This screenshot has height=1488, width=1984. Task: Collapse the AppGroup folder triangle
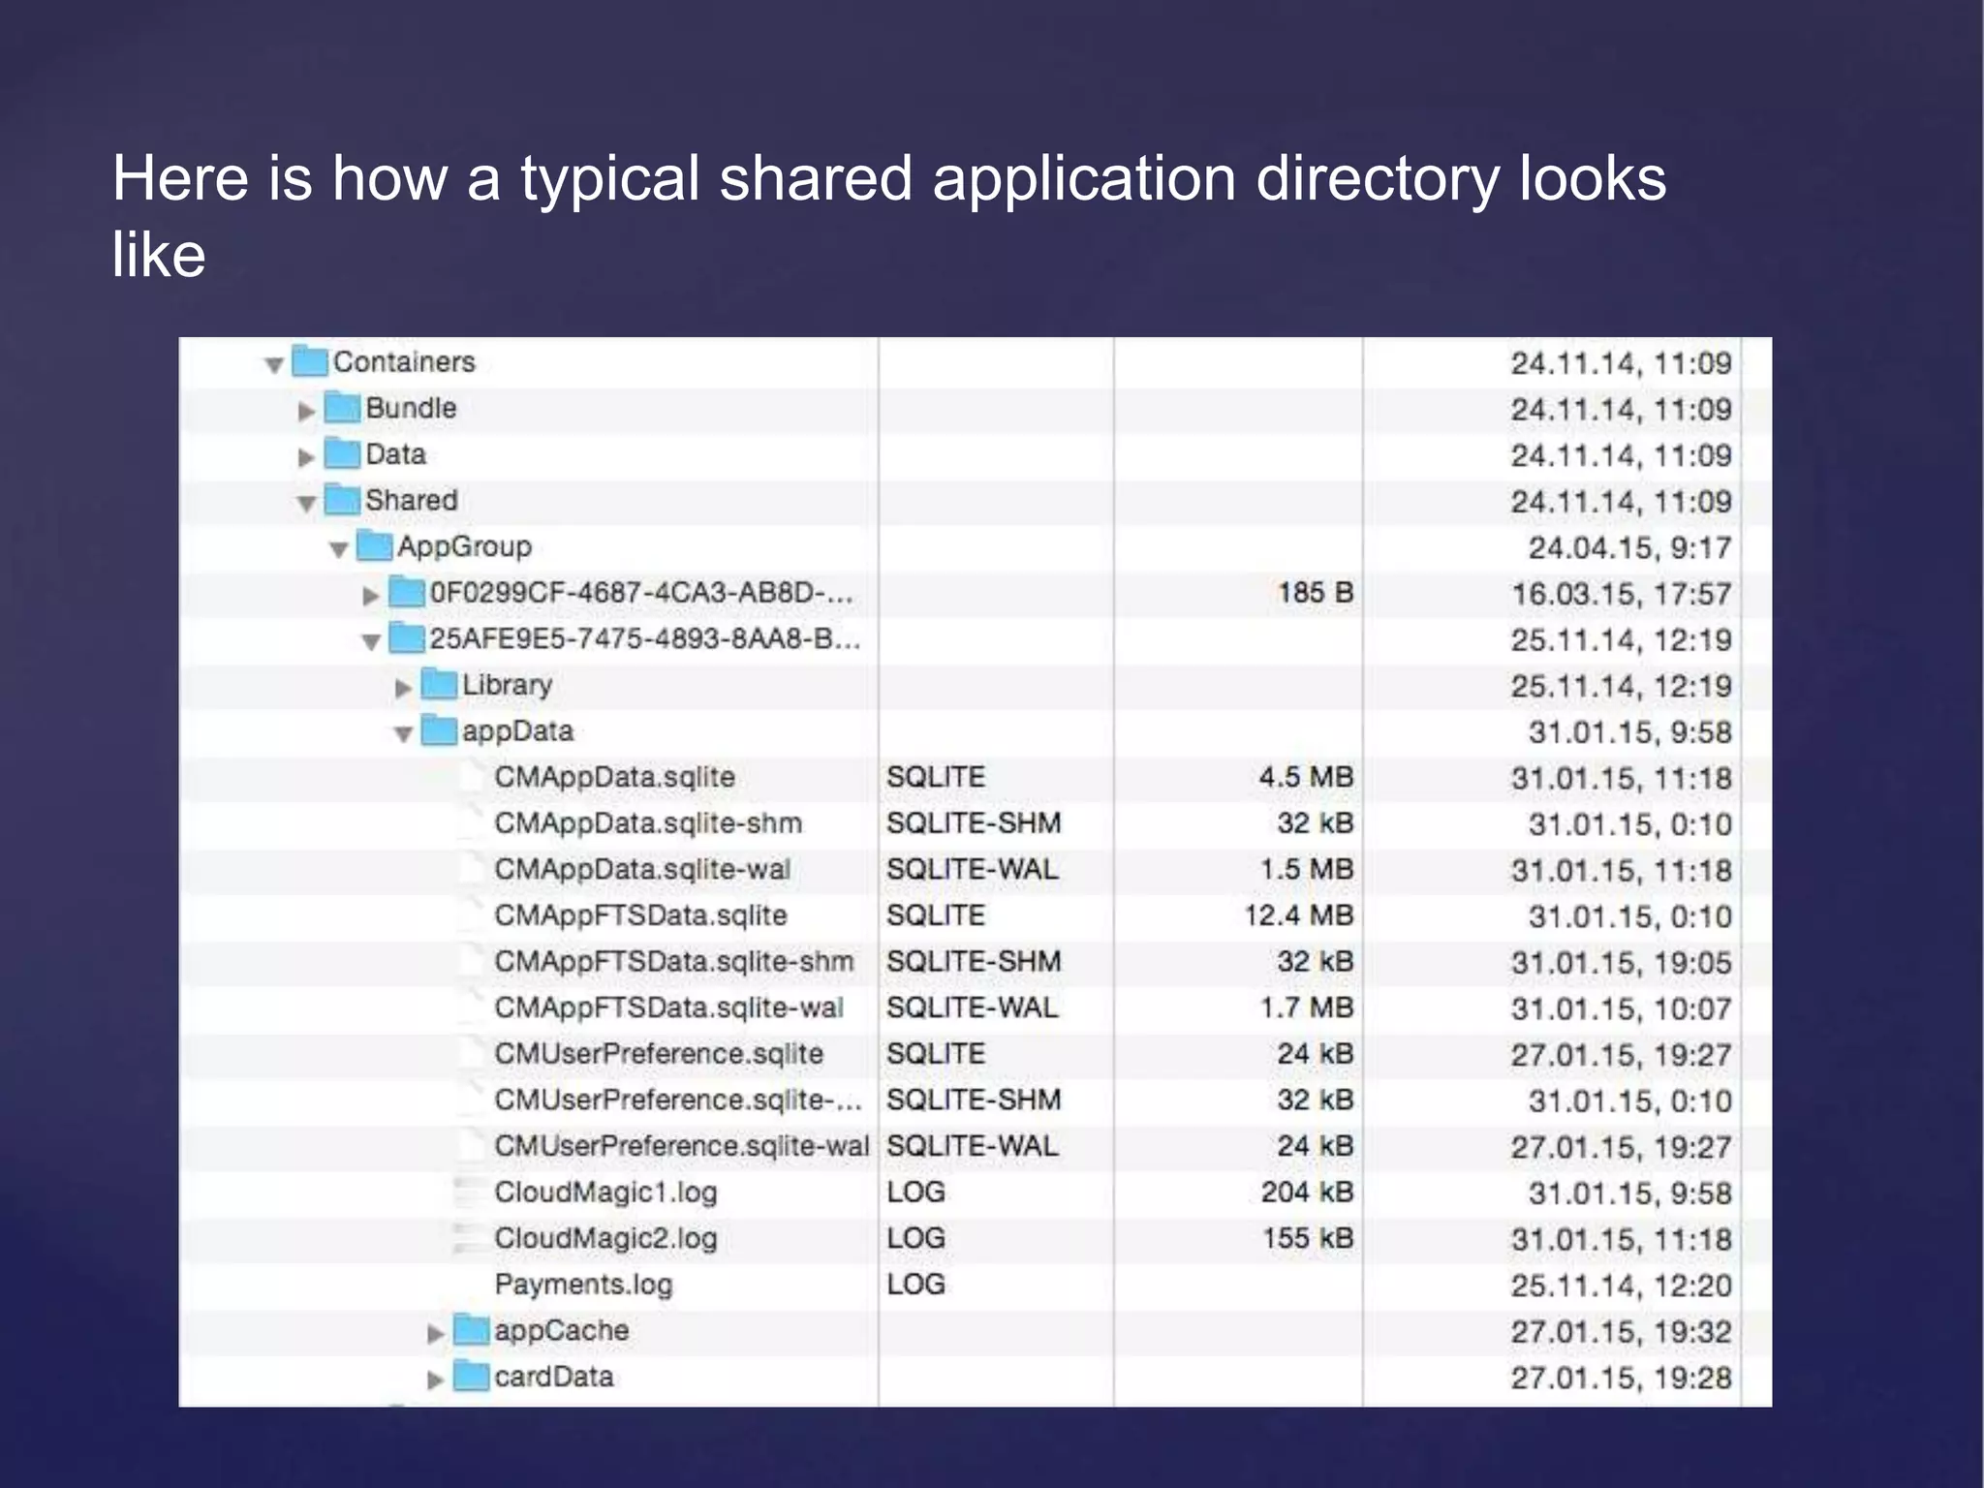[338, 550]
